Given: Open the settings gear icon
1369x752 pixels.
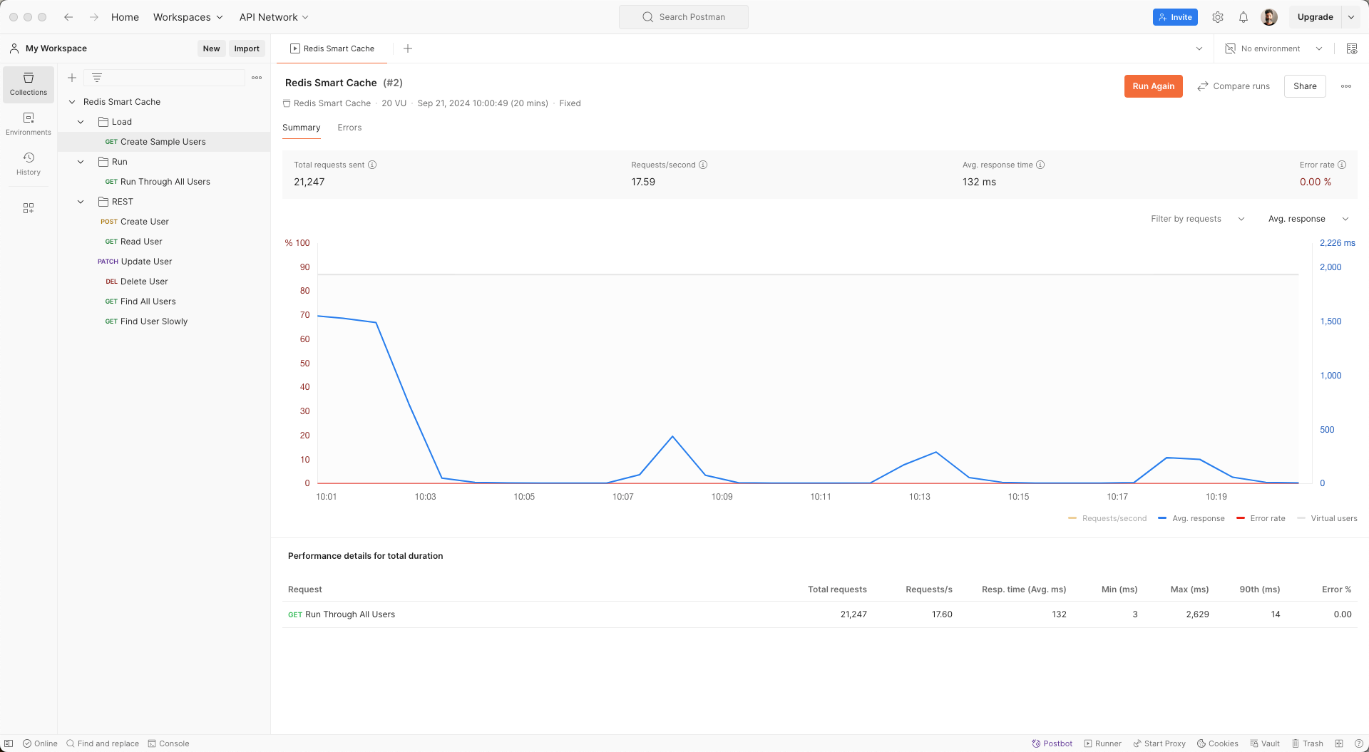Looking at the screenshot, I should click(x=1218, y=17).
